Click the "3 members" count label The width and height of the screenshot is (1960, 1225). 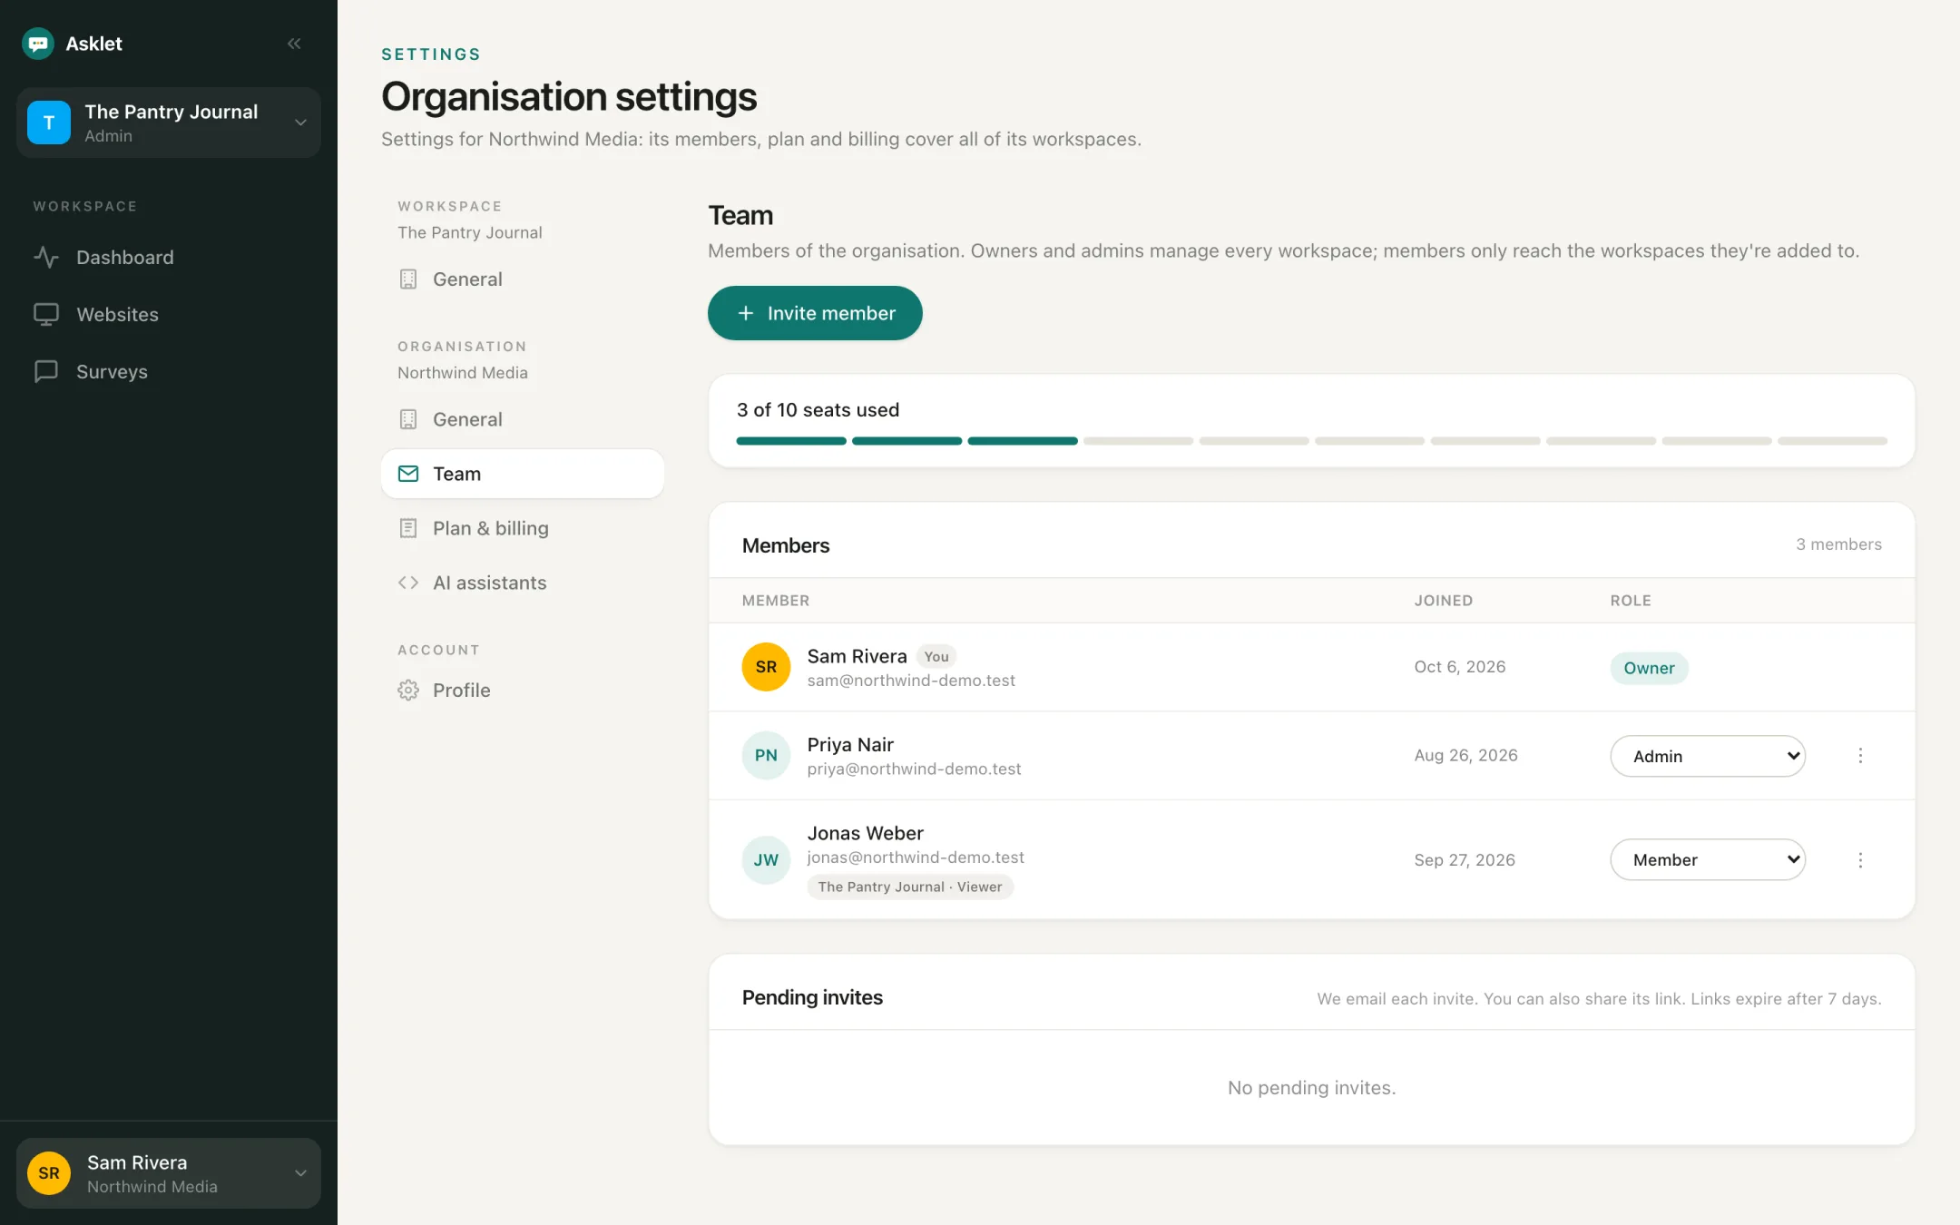pos(1838,544)
